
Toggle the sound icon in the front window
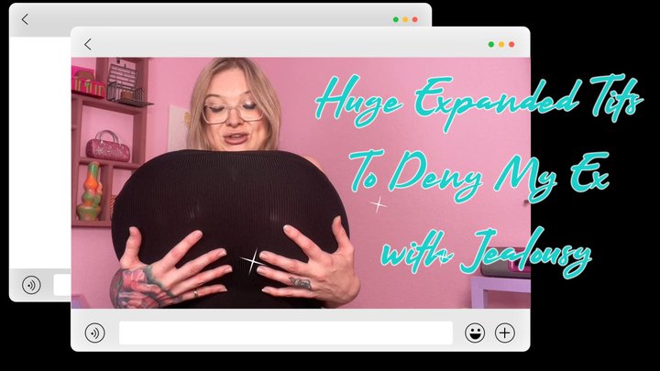coord(94,333)
